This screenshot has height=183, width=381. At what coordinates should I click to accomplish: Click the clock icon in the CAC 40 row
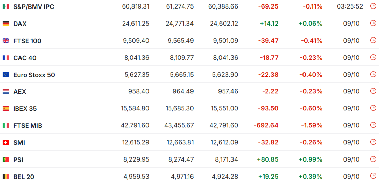pos(373,57)
